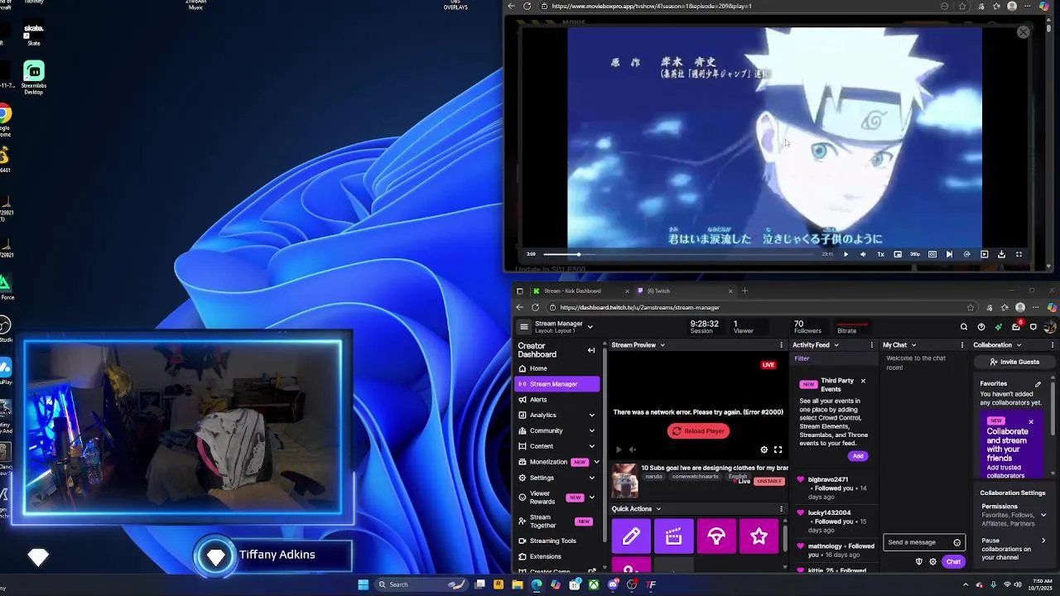Open Home in Creator Dashboard
This screenshot has width=1060, height=596.
(556, 368)
